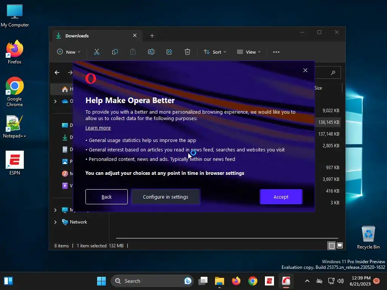387x290 pixels.
Task: Click the 136,145 KB file size entry
Action: [329, 122]
